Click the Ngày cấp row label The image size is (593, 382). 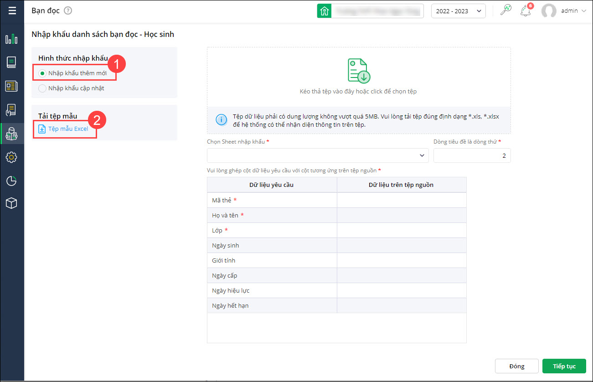[x=225, y=276]
